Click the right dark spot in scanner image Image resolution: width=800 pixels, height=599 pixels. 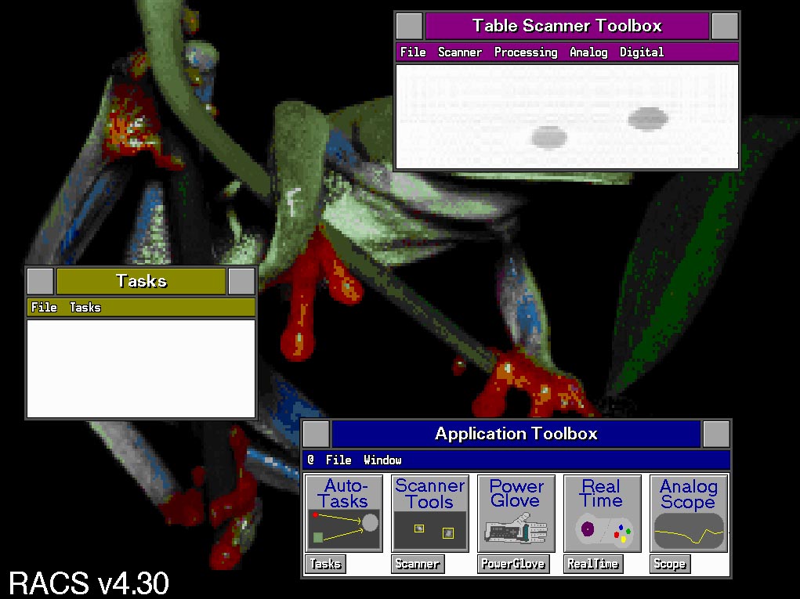pos(648,119)
